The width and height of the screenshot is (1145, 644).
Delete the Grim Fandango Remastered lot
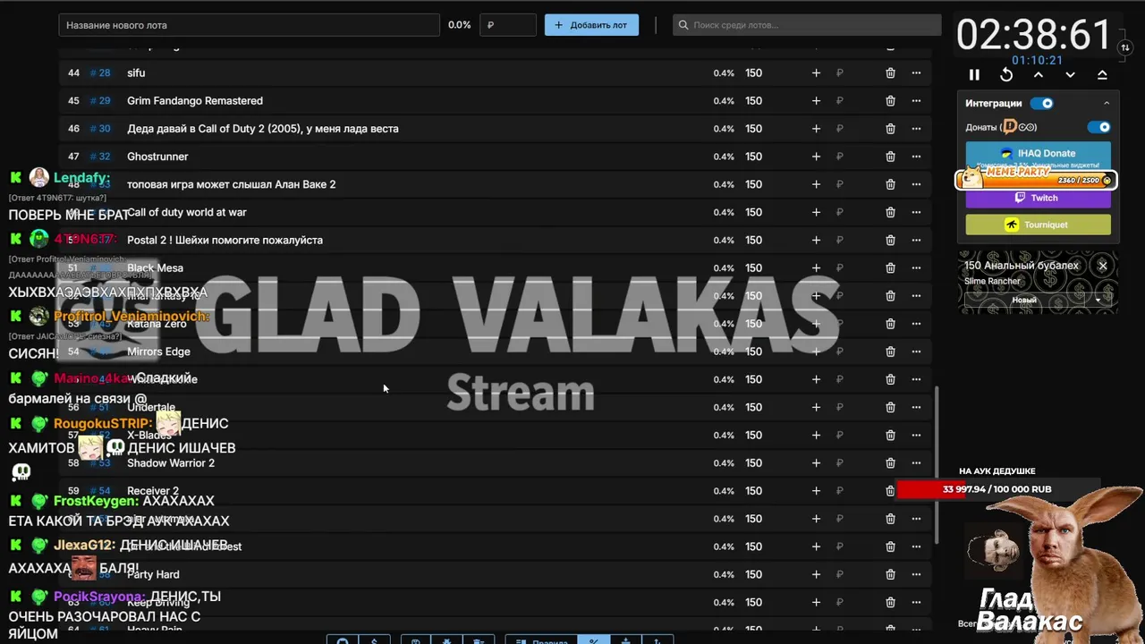coord(890,101)
